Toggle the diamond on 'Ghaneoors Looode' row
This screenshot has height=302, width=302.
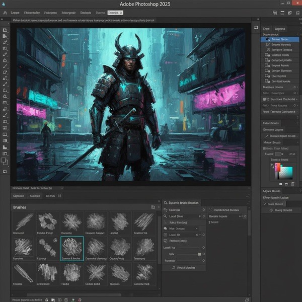(294, 87)
